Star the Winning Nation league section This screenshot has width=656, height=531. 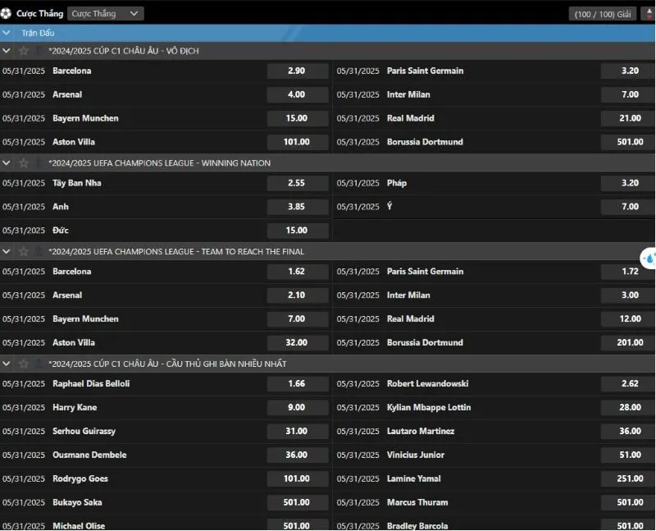[x=24, y=163]
